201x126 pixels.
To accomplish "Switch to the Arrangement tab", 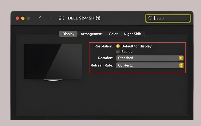I will click(x=91, y=34).
